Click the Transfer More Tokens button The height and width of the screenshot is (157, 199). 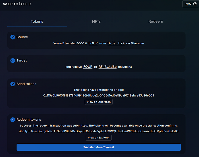tap(99, 147)
